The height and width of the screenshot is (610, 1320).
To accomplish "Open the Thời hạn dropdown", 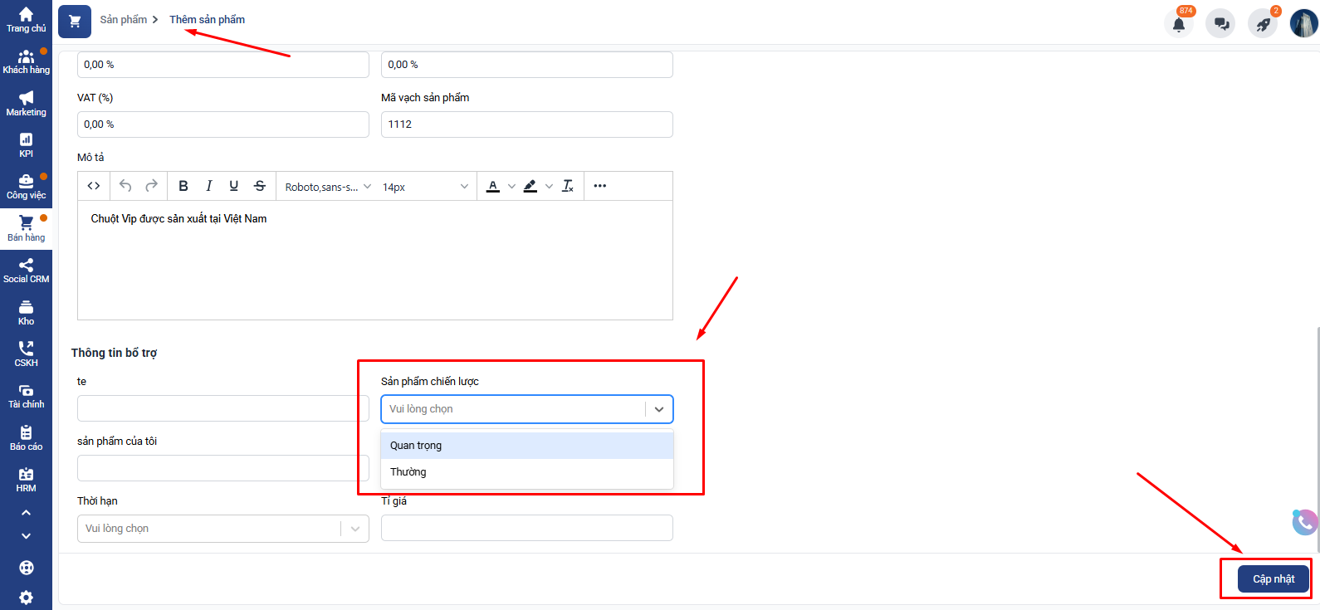I will click(222, 529).
